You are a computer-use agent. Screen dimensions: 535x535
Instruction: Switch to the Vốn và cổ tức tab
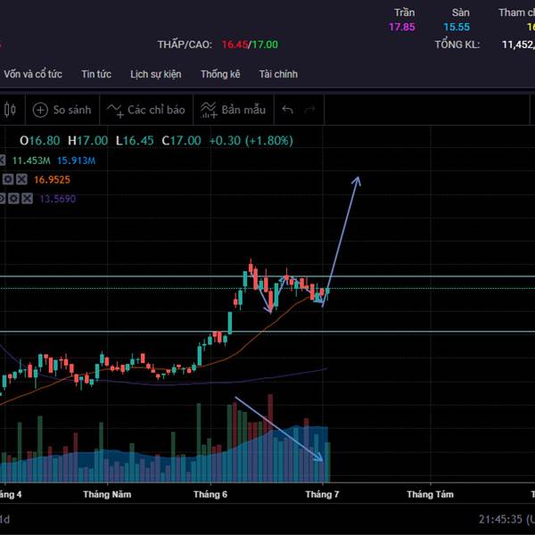33,74
